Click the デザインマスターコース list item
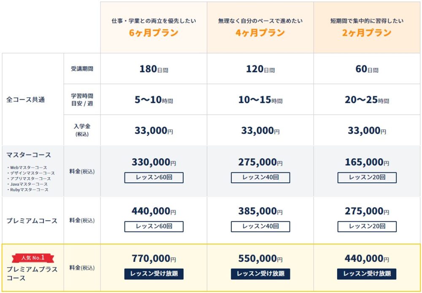 (x=31, y=173)
